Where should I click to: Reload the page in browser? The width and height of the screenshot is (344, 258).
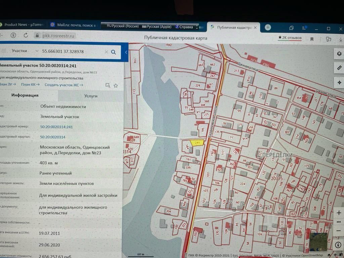(x=26, y=35)
